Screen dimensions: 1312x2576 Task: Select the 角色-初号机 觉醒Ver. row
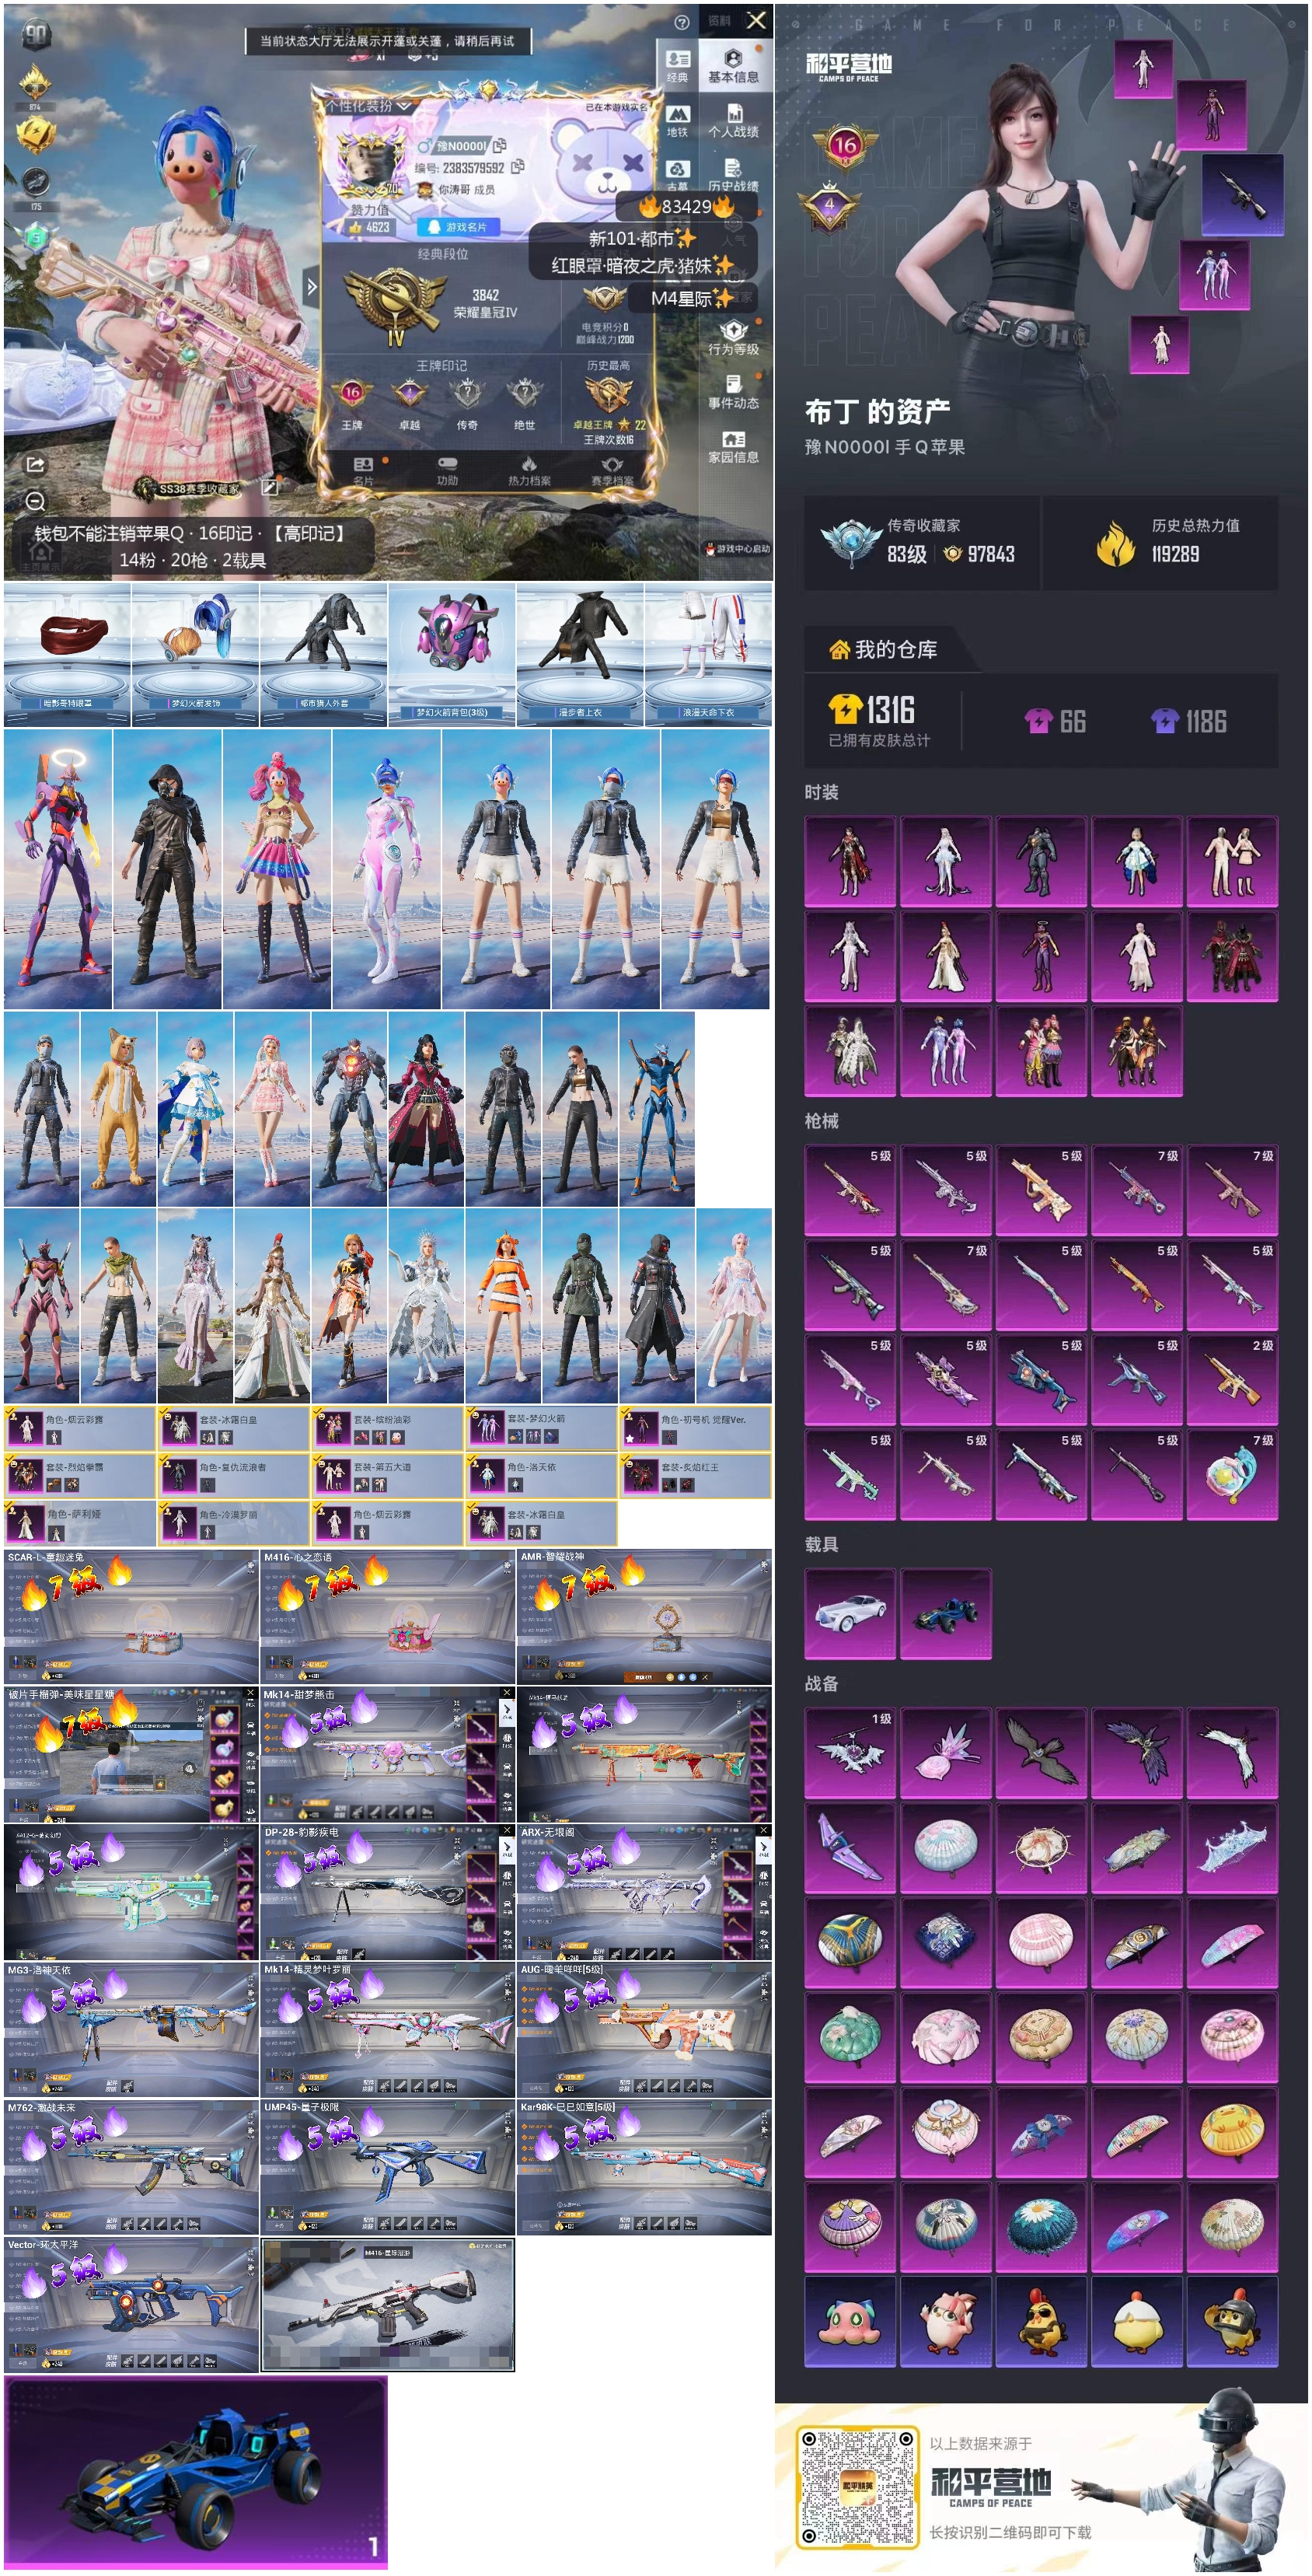click(x=695, y=1428)
